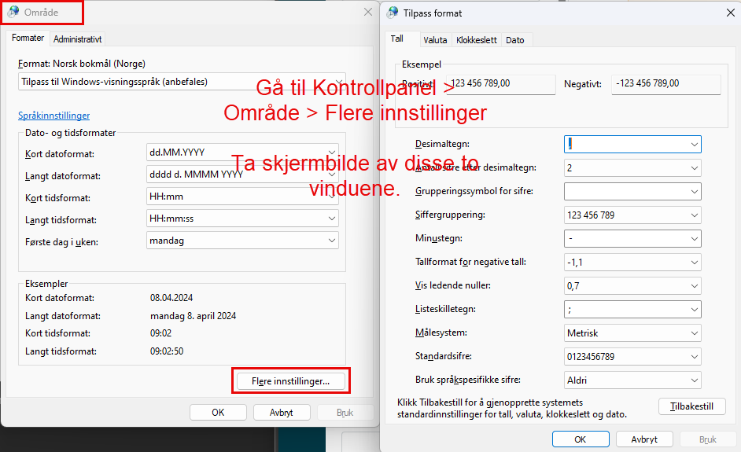Expand the Siffergruppering dropdown
741x452 pixels.
coord(694,215)
